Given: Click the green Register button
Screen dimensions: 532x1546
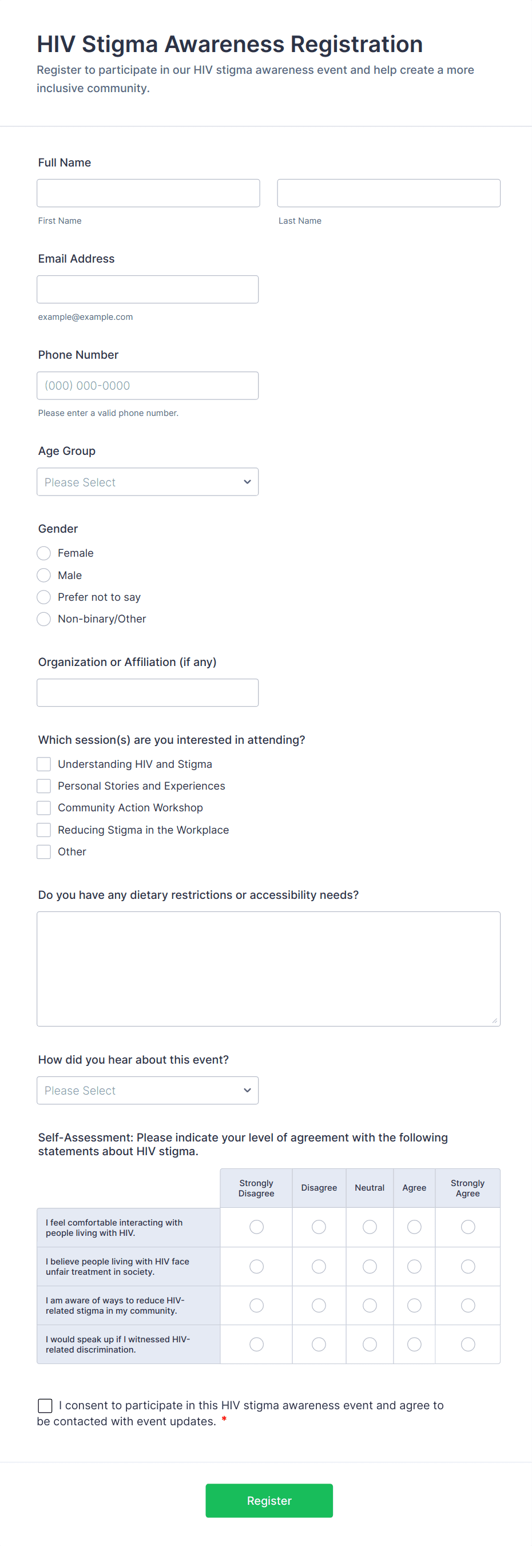Looking at the screenshot, I should tap(269, 1500).
